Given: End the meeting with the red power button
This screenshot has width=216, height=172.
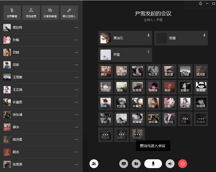Looking at the screenshot, I should click(x=183, y=163).
